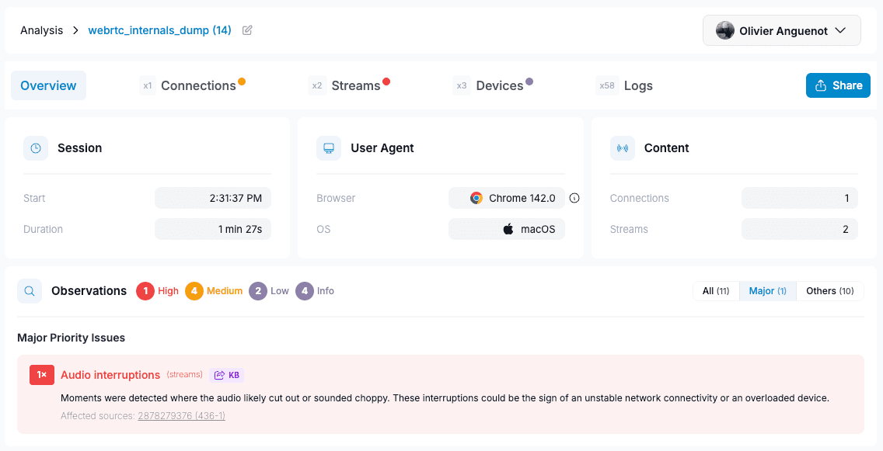Toggle the High severity filter badge

click(158, 291)
